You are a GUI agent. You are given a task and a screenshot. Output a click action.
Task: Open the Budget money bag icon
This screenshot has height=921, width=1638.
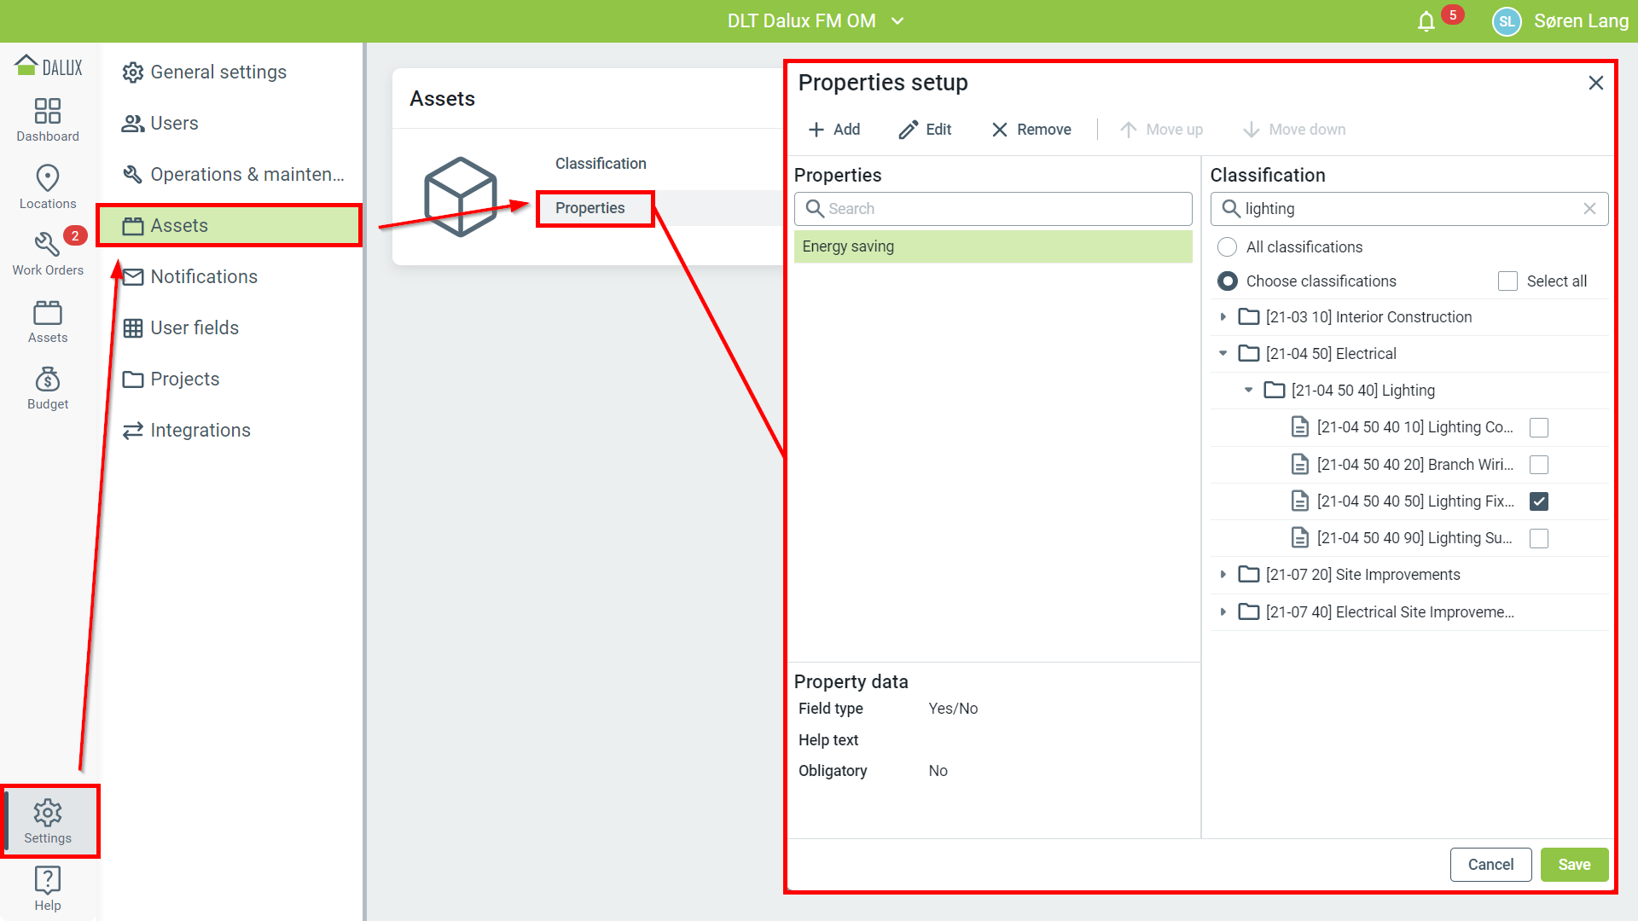(48, 379)
